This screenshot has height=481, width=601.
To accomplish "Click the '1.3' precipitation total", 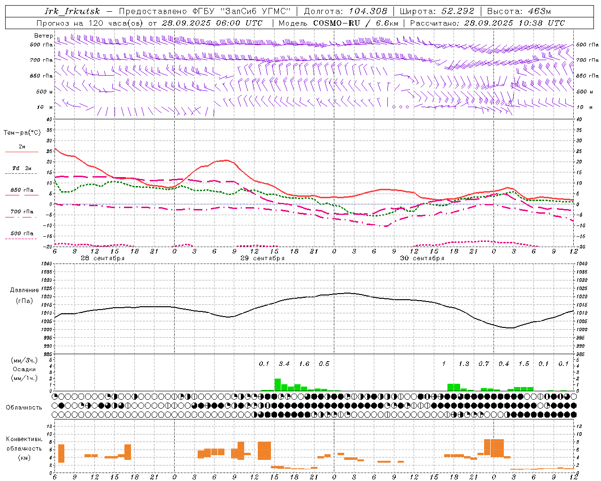I will [464, 364].
